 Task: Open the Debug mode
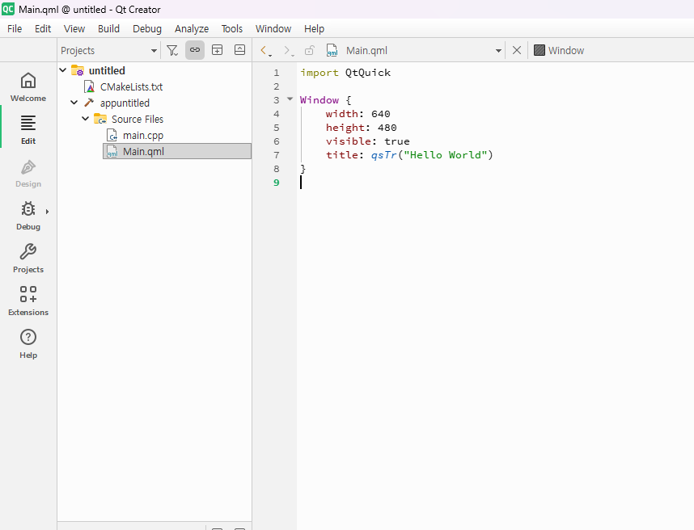point(28,215)
